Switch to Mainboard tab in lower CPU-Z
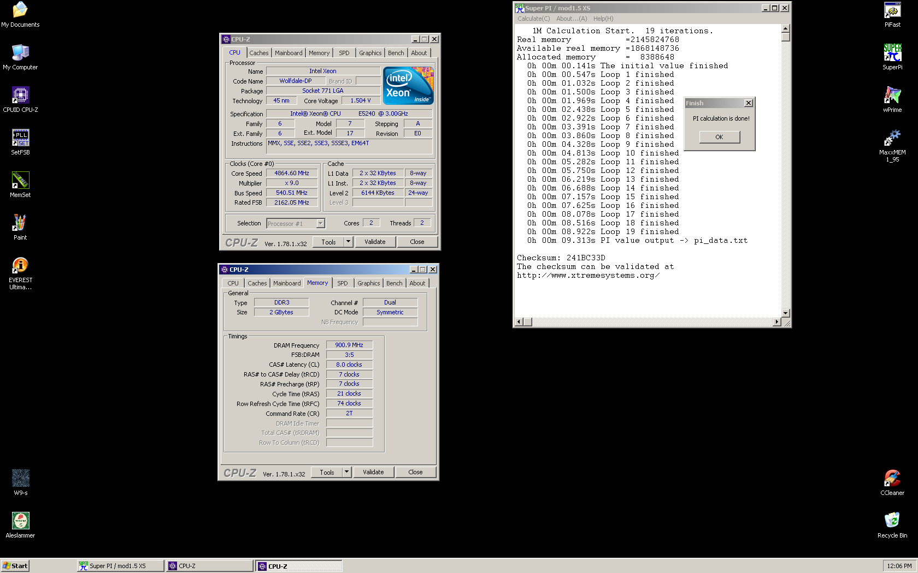 pos(287,283)
